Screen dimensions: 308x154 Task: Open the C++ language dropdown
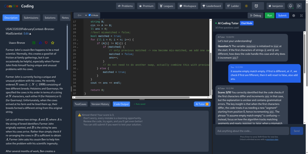(x=81, y=15)
